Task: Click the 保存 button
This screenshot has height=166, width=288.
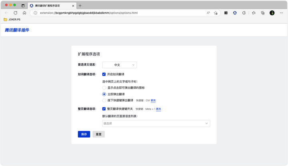Action: tap(84, 134)
